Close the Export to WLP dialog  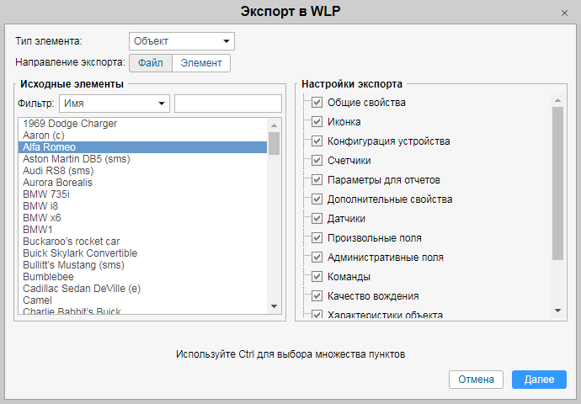coord(564,13)
